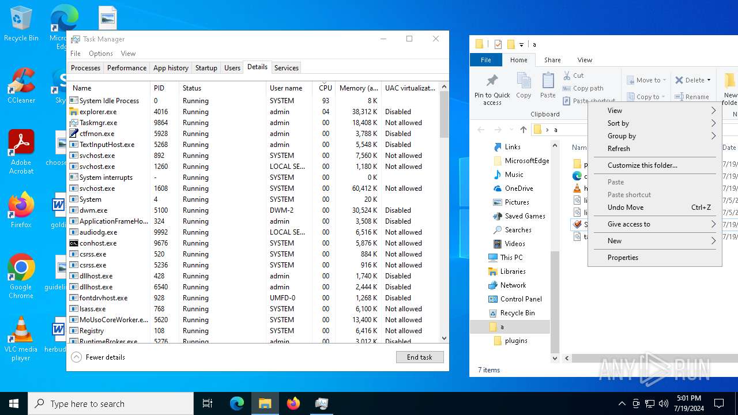Viewport: 738px width, 415px height.
Task: Sort by the Memory column header
Action: click(358, 88)
